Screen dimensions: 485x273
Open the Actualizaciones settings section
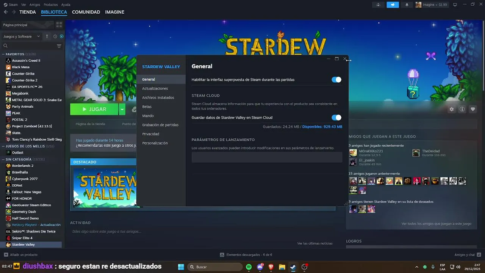(161, 89)
